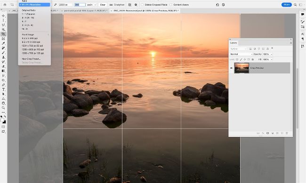Screen dimensions: 306x183
Task: Set the background color swatch
Action: [4, 122]
